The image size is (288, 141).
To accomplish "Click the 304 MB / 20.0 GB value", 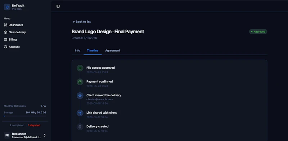I will tap(36, 112).
